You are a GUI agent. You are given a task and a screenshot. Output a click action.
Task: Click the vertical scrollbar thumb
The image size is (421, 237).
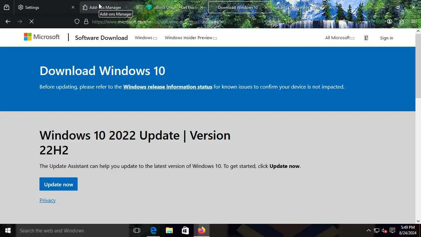[418, 66]
